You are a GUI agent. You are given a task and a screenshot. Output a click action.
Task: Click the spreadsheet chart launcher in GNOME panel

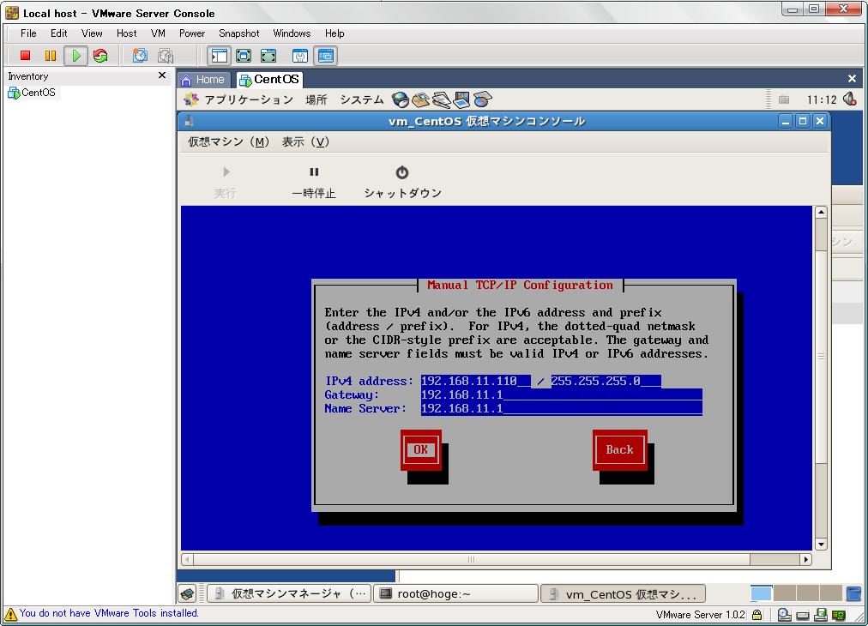tap(482, 99)
